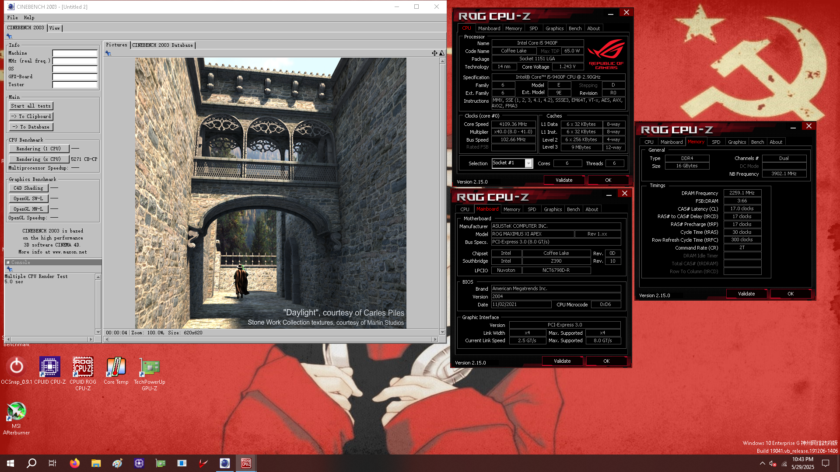The image size is (840, 472).
Task: Open the Socket #1 selection dropdown
Action: pos(512,163)
